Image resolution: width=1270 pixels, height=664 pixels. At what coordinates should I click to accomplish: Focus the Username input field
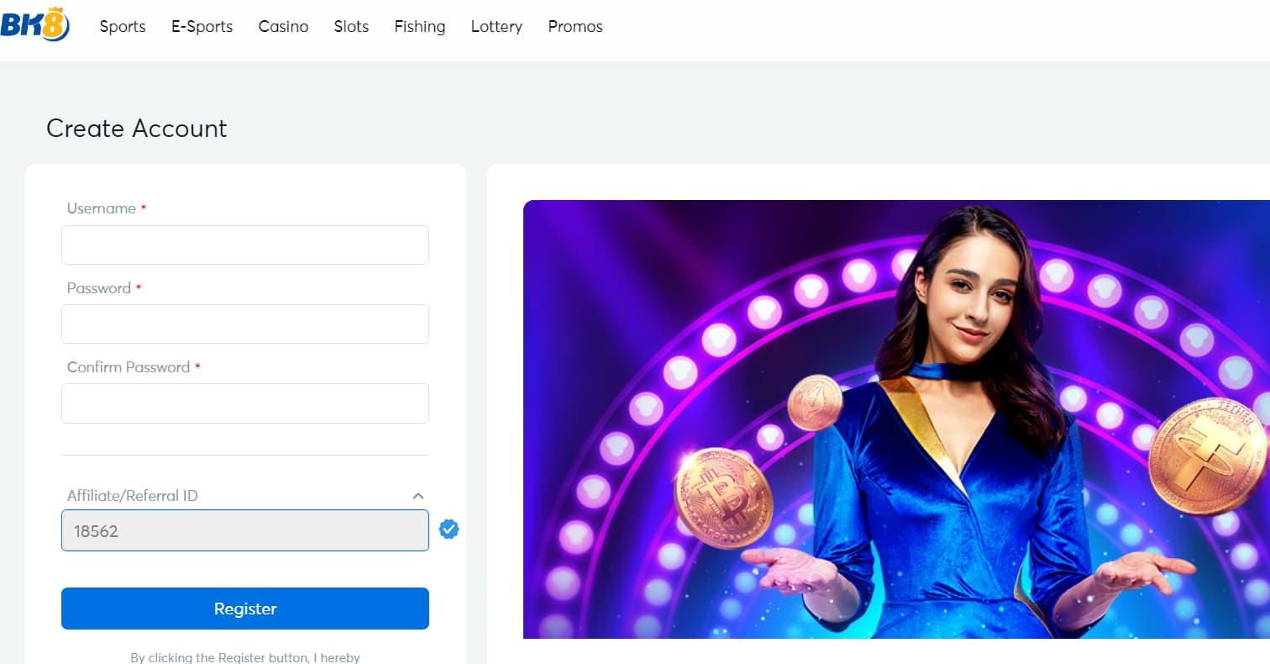coord(245,245)
